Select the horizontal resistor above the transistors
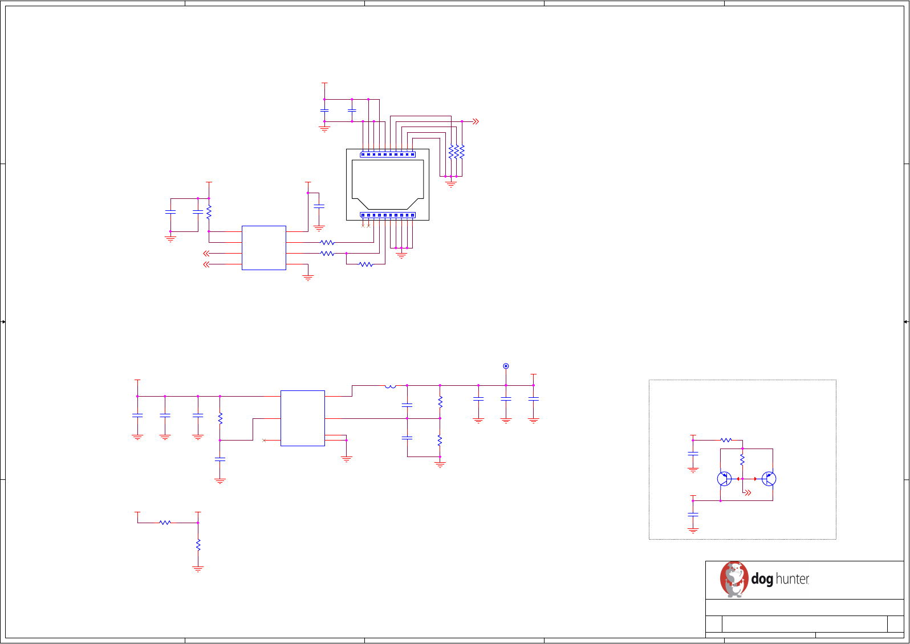This screenshot has width=910, height=644. click(726, 440)
